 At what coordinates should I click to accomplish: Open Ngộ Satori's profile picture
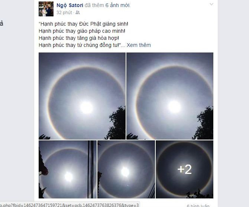tap(46, 9)
